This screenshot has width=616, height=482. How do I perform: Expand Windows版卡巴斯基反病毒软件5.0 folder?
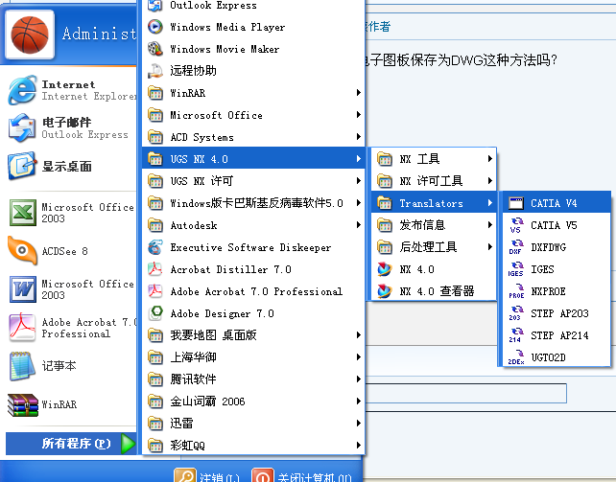[x=253, y=203]
